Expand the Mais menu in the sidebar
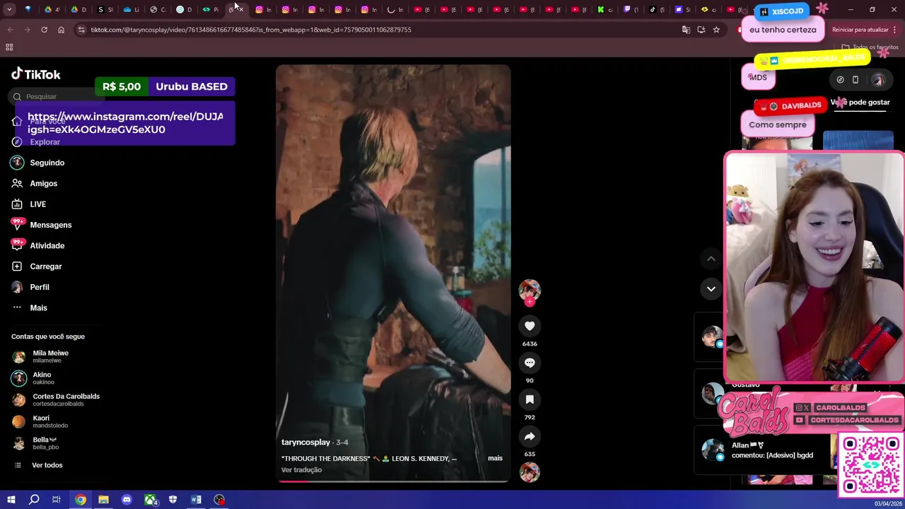Screen dimensions: 905x509 click(x=38, y=308)
